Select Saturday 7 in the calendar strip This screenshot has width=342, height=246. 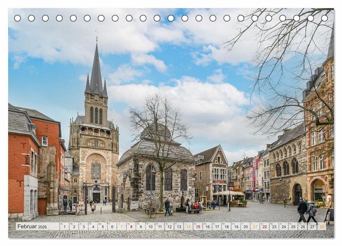coord(121,226)
